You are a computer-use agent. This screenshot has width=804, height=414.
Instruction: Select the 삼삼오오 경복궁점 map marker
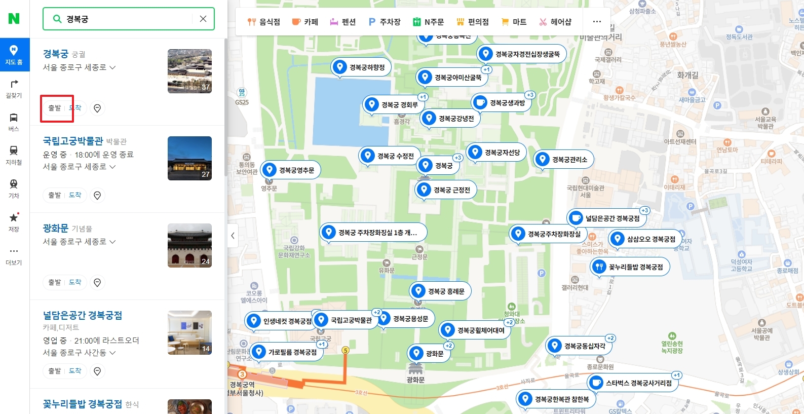click(645, 239)
